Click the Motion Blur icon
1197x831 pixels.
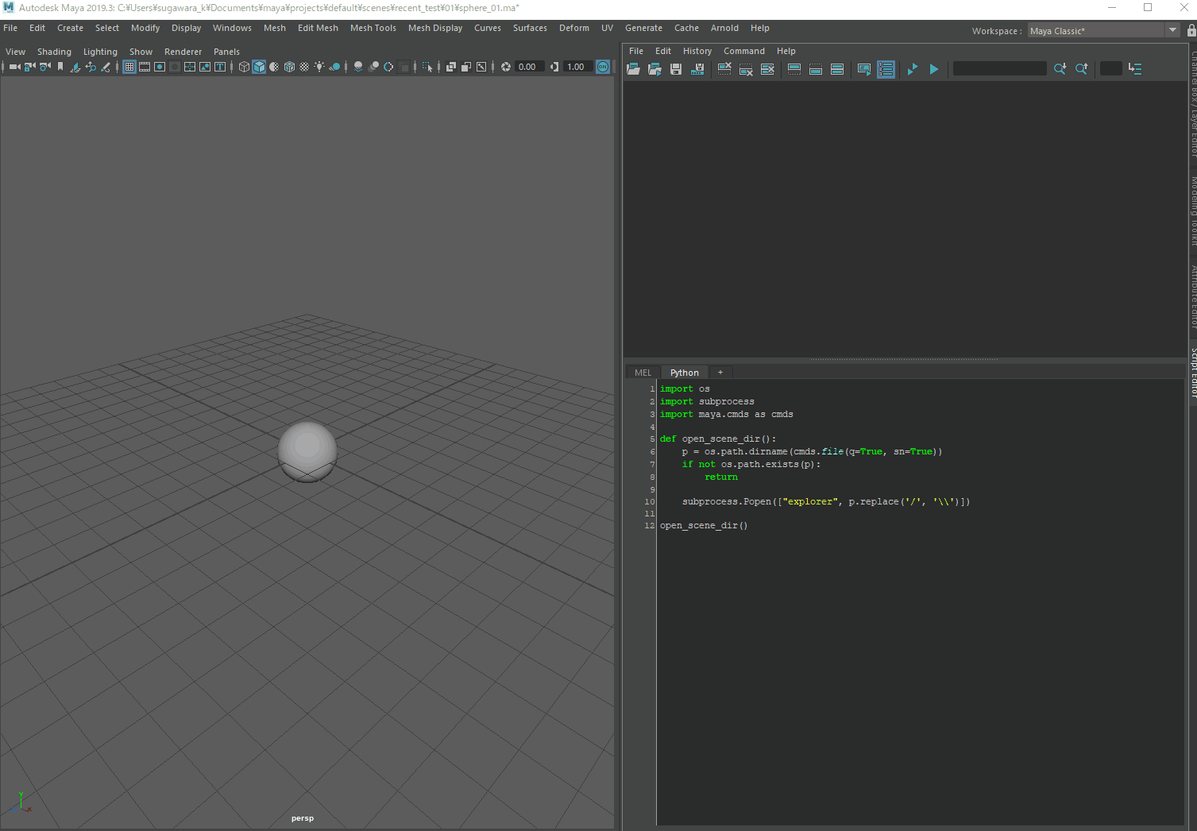pos(373,67)
